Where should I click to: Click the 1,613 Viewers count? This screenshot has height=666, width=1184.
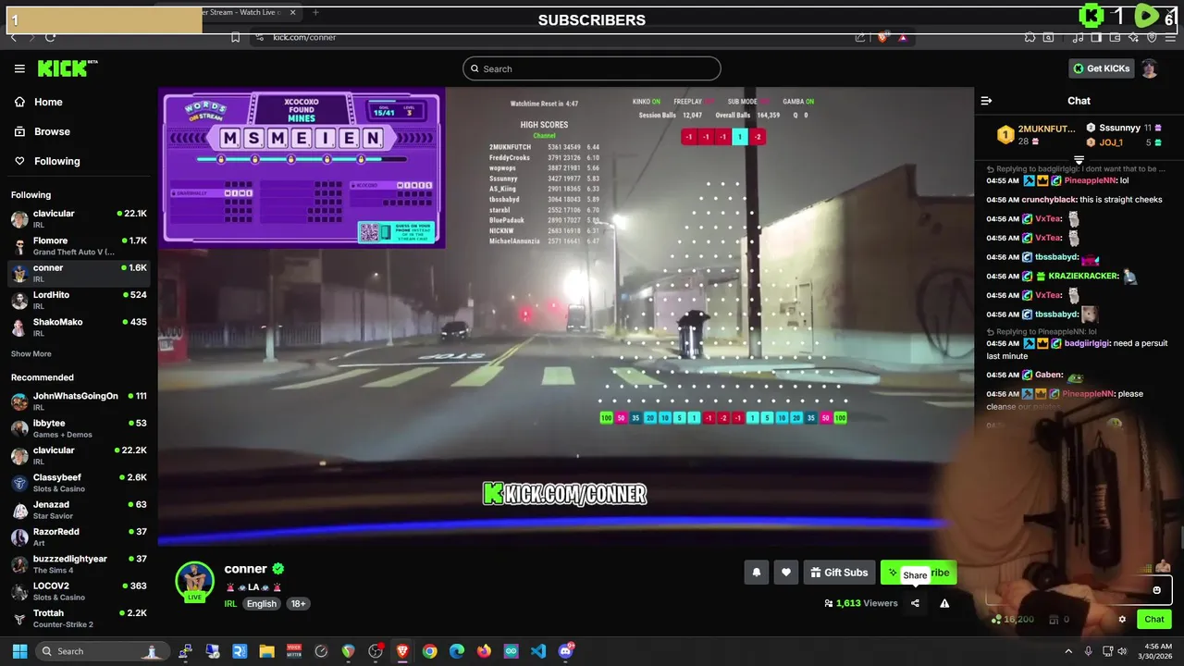pyautogui.click(x=861, y=603)
